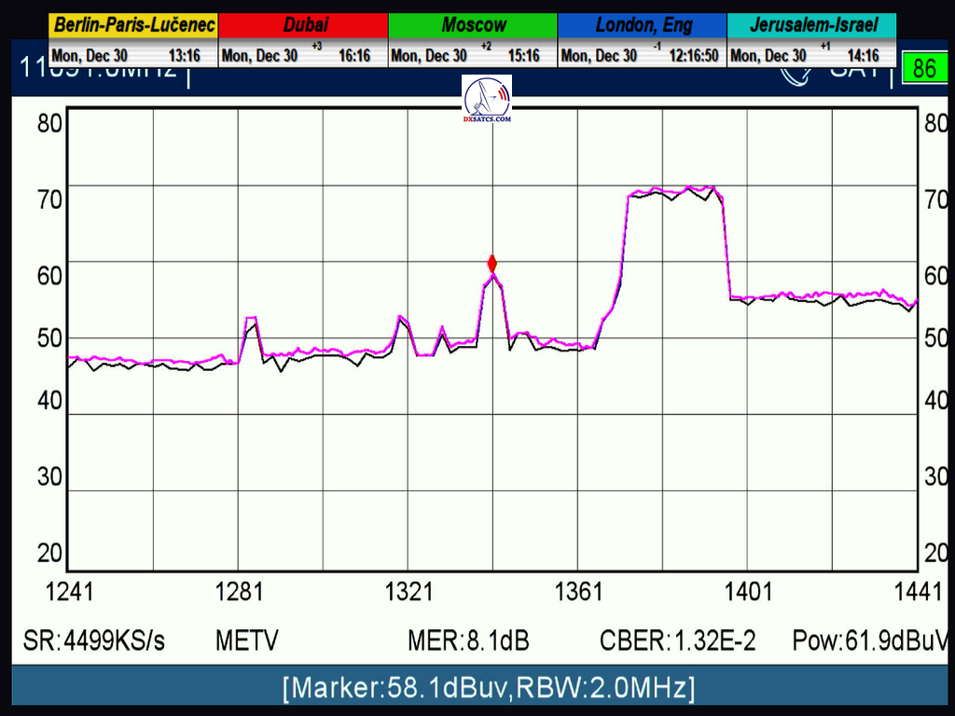Click the MER:8.1dB reading
This screenshot has width=955, height=716.
click(x=468, y=640)
